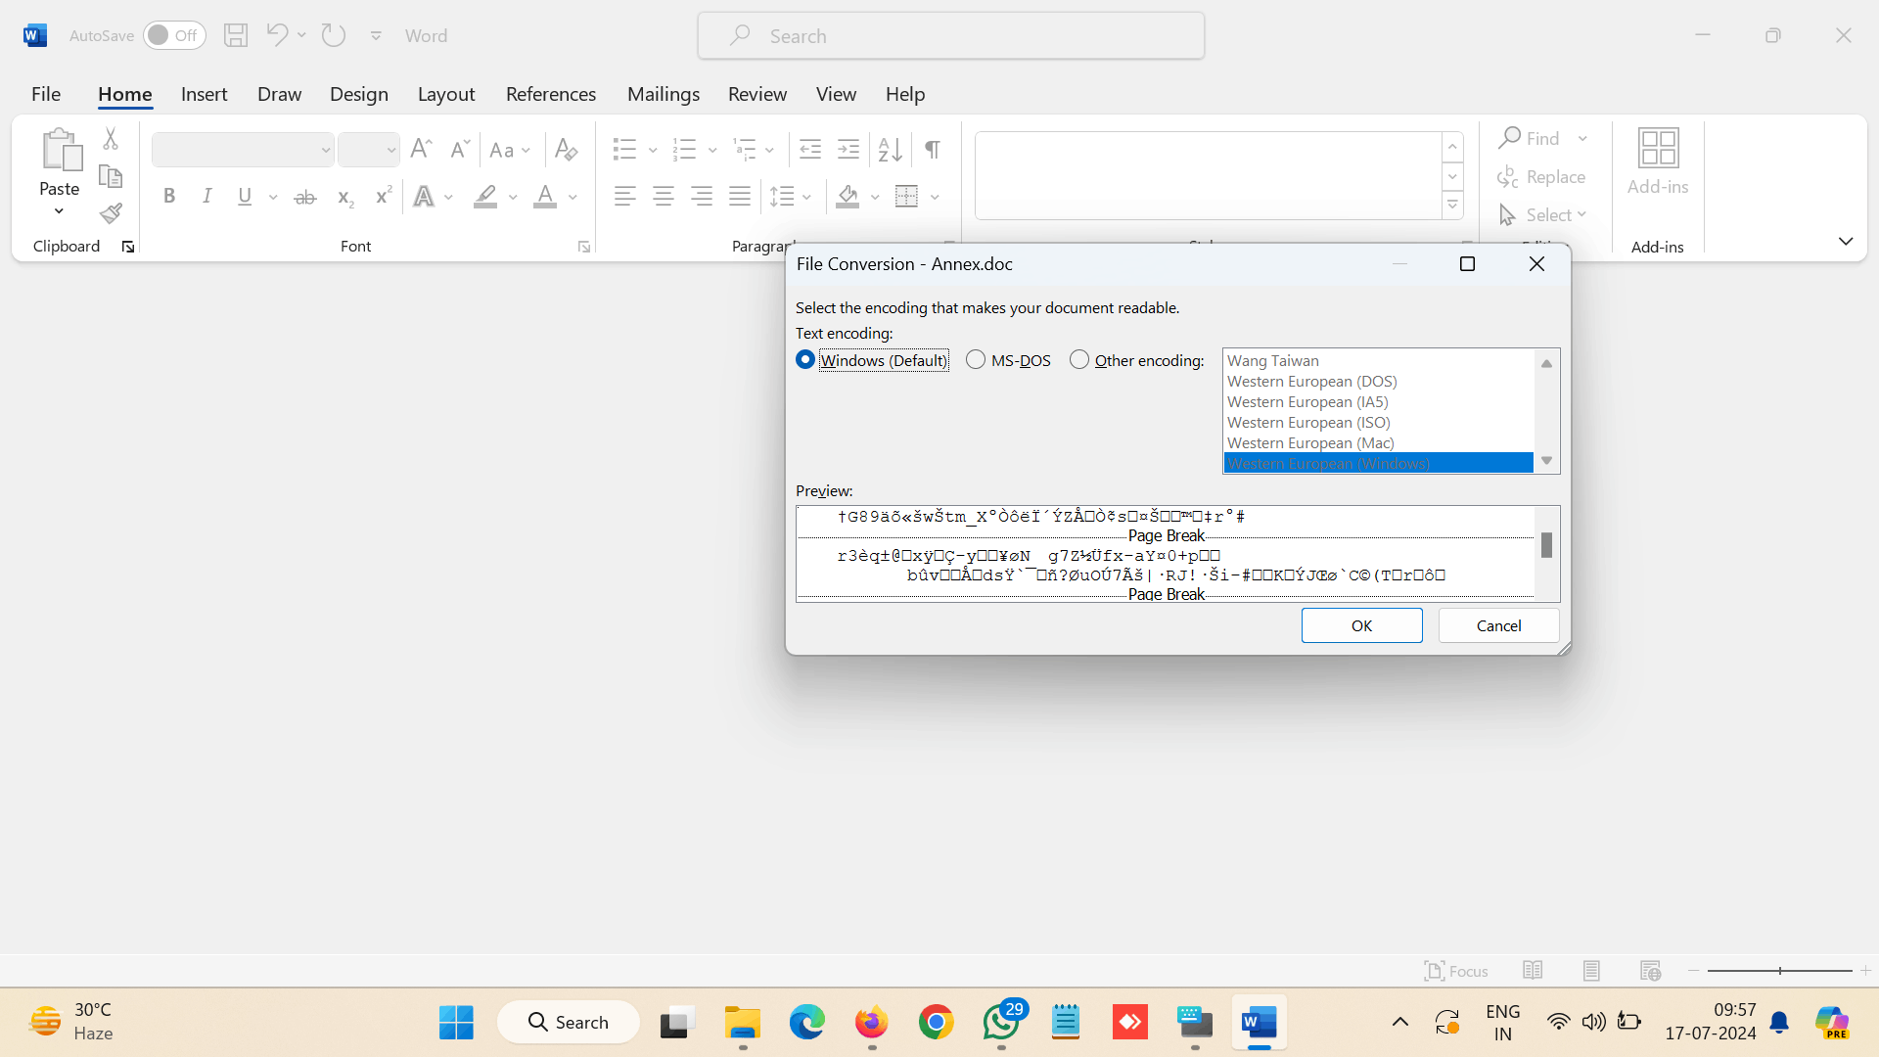Click the Format Painter icon

pyautogui.click(x=111, y=213)
